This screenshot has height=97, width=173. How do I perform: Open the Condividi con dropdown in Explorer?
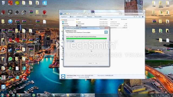click(x=80, y=17)
